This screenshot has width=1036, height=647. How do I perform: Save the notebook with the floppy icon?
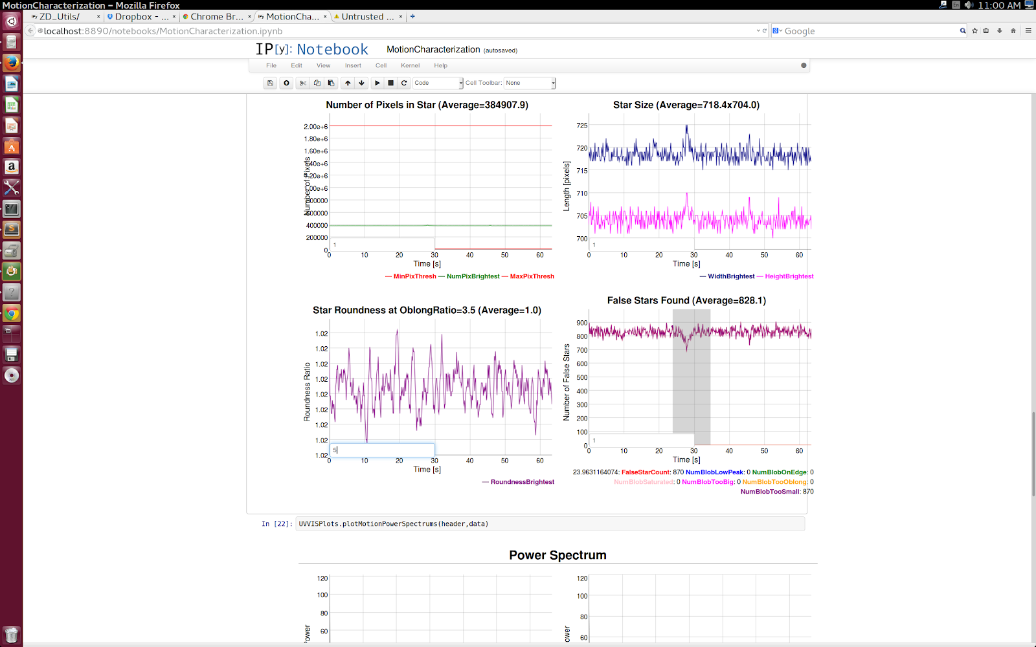coord(270,83)
